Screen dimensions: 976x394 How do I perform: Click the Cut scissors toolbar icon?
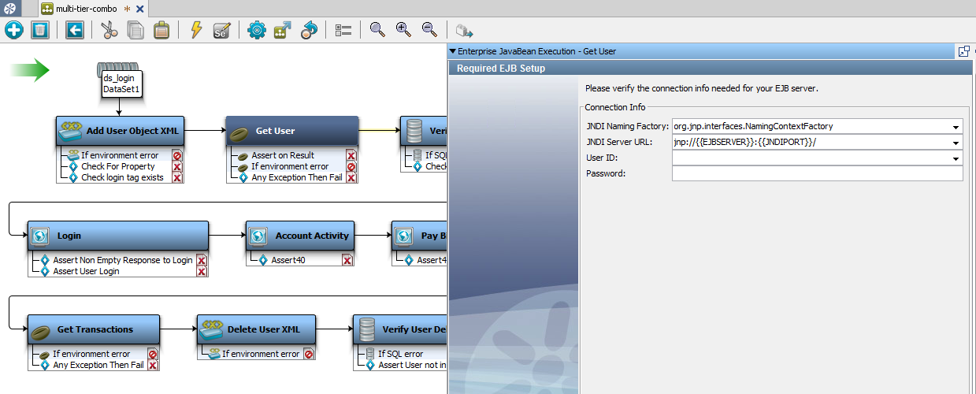point(109,30)
